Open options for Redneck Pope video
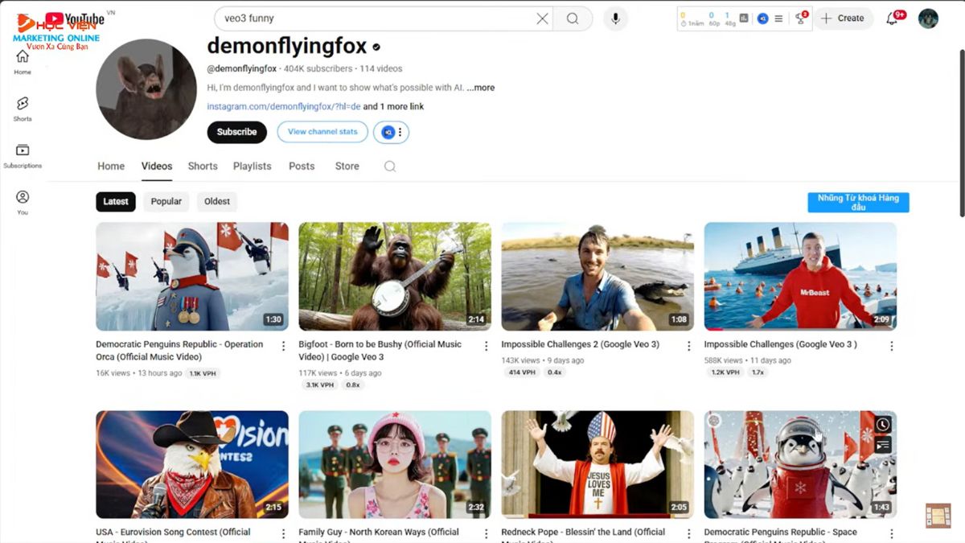Image resolution: width=965 pixels, height=543 pixels. [688, 534]
